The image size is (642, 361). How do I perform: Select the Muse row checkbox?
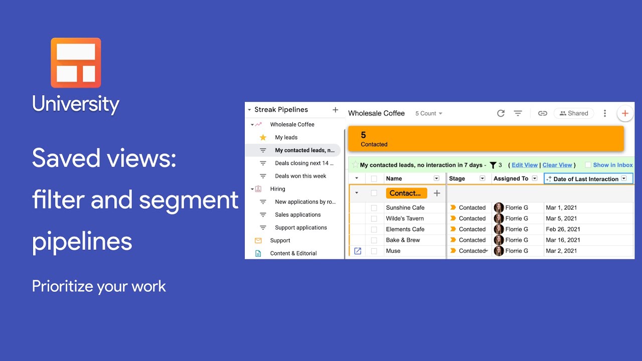click(x=374, y=251)
